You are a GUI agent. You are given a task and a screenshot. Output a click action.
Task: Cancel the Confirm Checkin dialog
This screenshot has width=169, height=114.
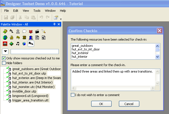click(x=129, y=104)
